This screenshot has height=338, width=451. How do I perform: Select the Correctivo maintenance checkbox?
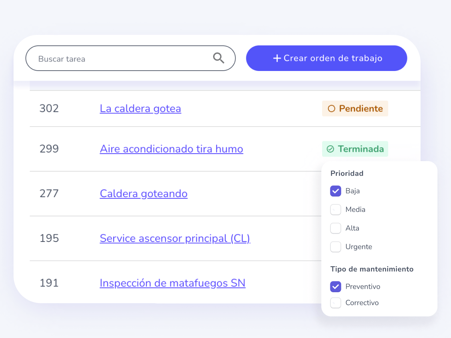tap(336, 303)
